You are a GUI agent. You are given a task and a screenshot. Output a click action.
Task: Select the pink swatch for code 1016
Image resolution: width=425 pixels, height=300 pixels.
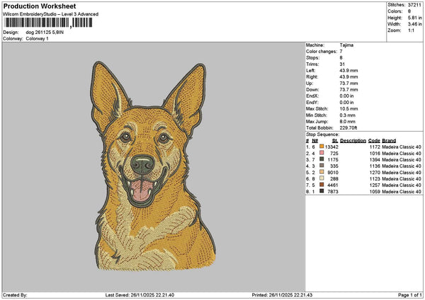(x=322, y=153)
